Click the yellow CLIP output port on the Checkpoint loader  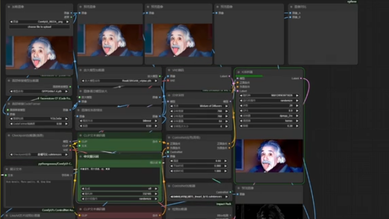[x=71, y=145]
